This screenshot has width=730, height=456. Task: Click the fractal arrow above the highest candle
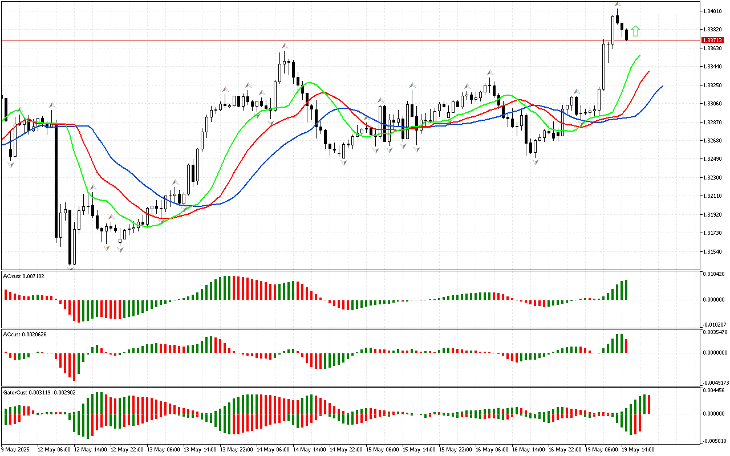(618, 5)
